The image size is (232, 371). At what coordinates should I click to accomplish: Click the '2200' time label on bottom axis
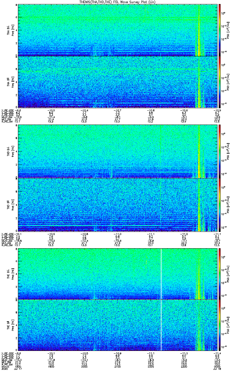pos(151,366)
